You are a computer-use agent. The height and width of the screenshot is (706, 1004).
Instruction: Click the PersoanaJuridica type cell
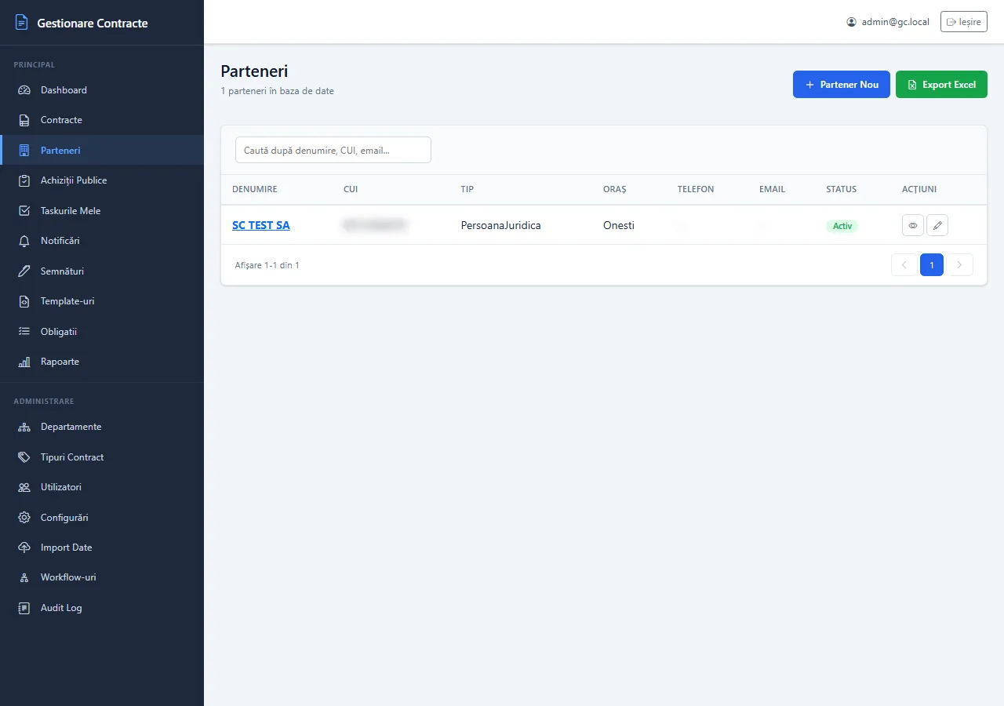pos(501,225)
